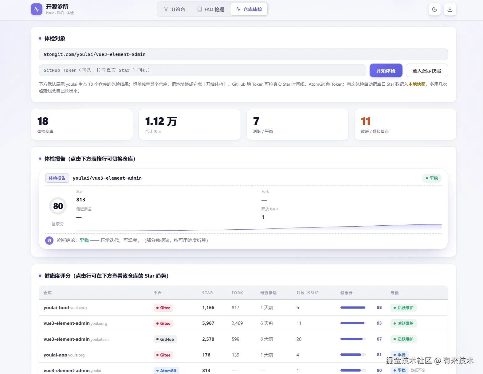Click the star count 176
Viewport: 483px width, 374px height.
coord(206,355)
